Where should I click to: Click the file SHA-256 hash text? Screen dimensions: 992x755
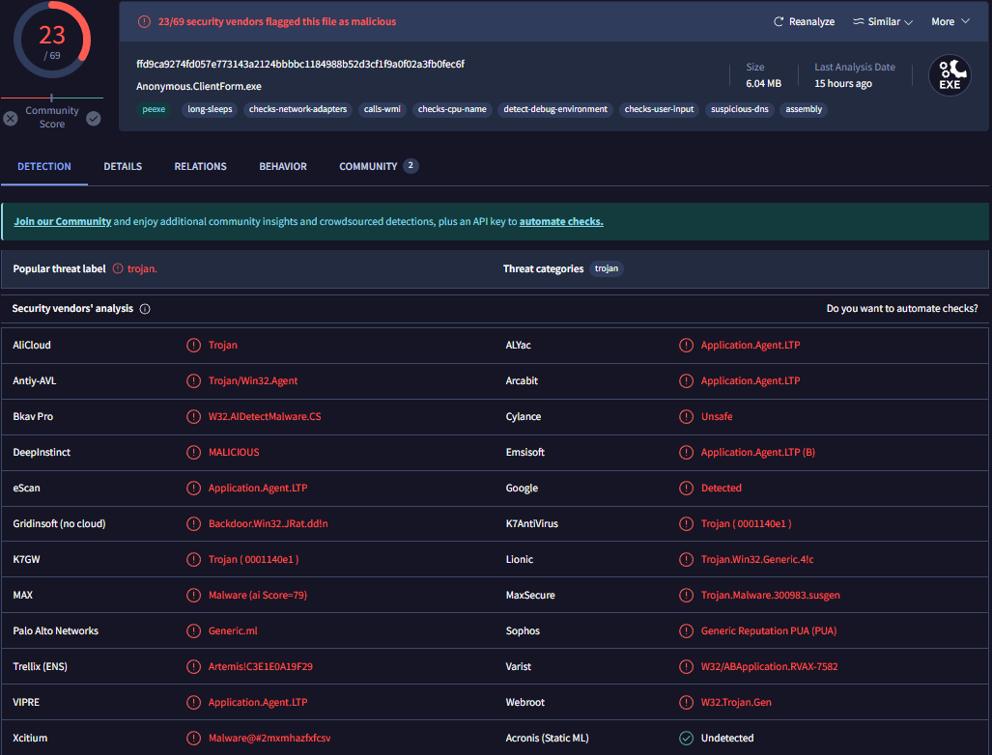[300, 64]
